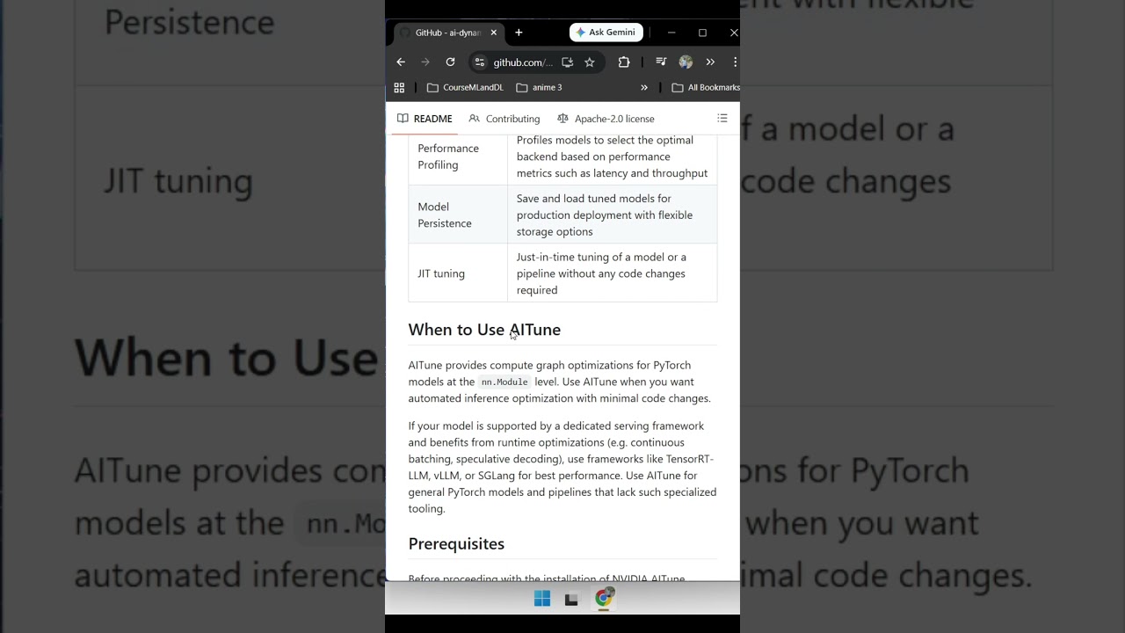Open the terminal app in the taskbar
This screenshot has height=633, width=1125.
tap(571, 600)
